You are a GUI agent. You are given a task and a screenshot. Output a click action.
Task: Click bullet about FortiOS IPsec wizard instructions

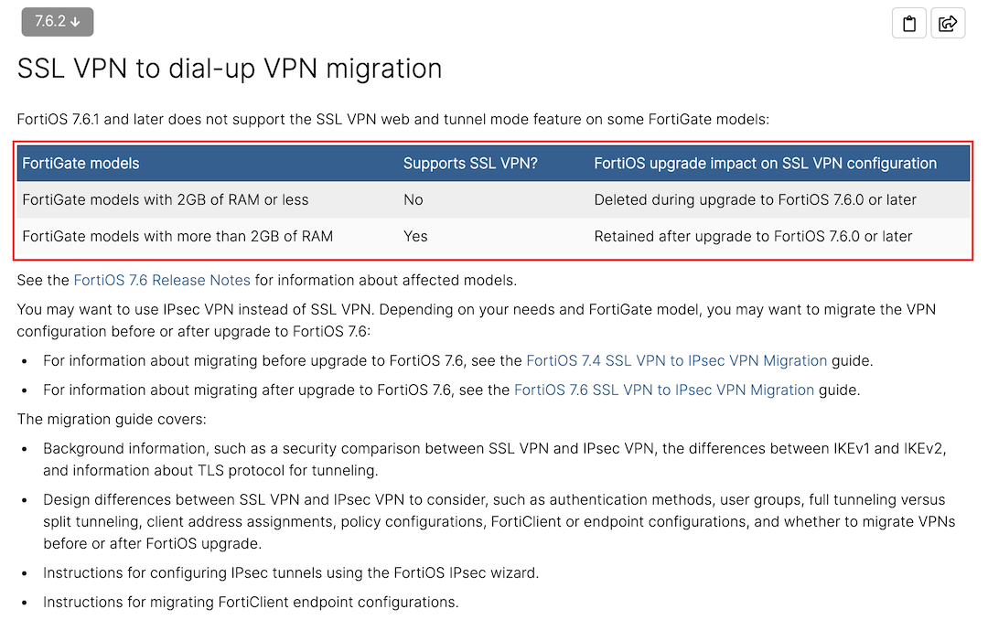(x=291, y=573)
